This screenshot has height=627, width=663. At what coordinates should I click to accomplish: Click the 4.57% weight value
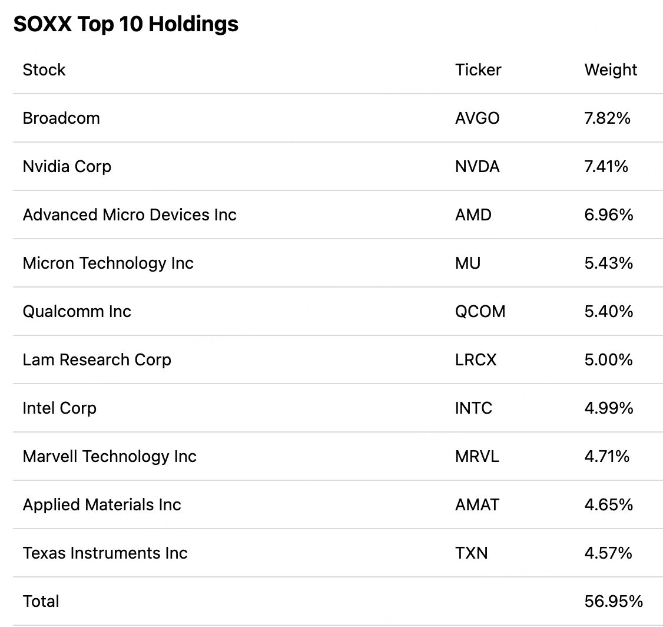pos(608,553)
